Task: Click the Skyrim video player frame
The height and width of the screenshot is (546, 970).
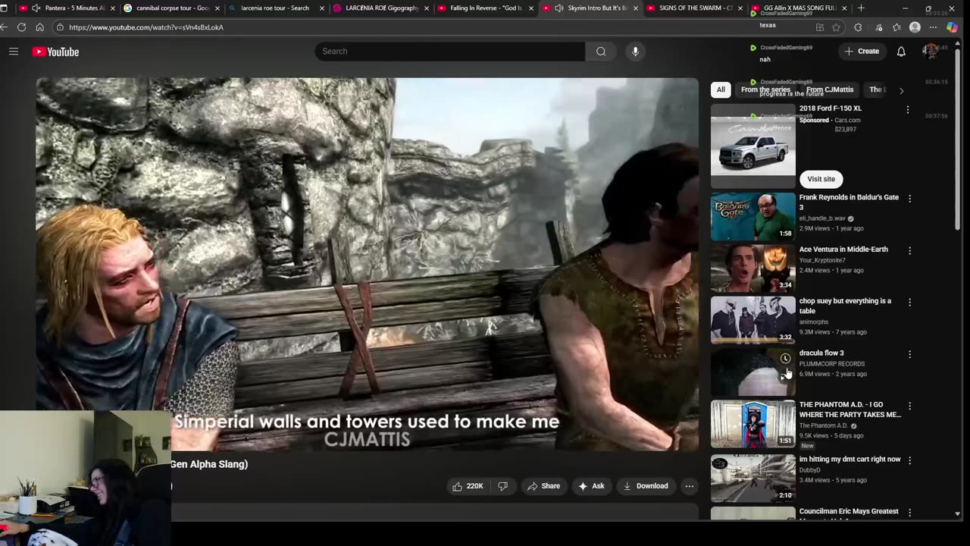Action: tap(367, 264)
